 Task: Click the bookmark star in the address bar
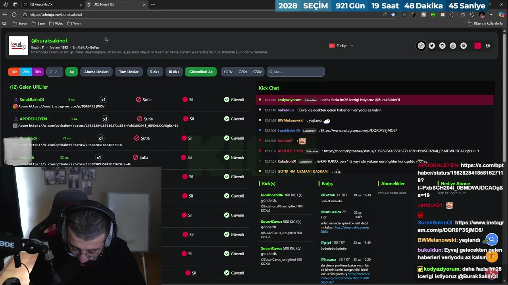pos(393,14)
